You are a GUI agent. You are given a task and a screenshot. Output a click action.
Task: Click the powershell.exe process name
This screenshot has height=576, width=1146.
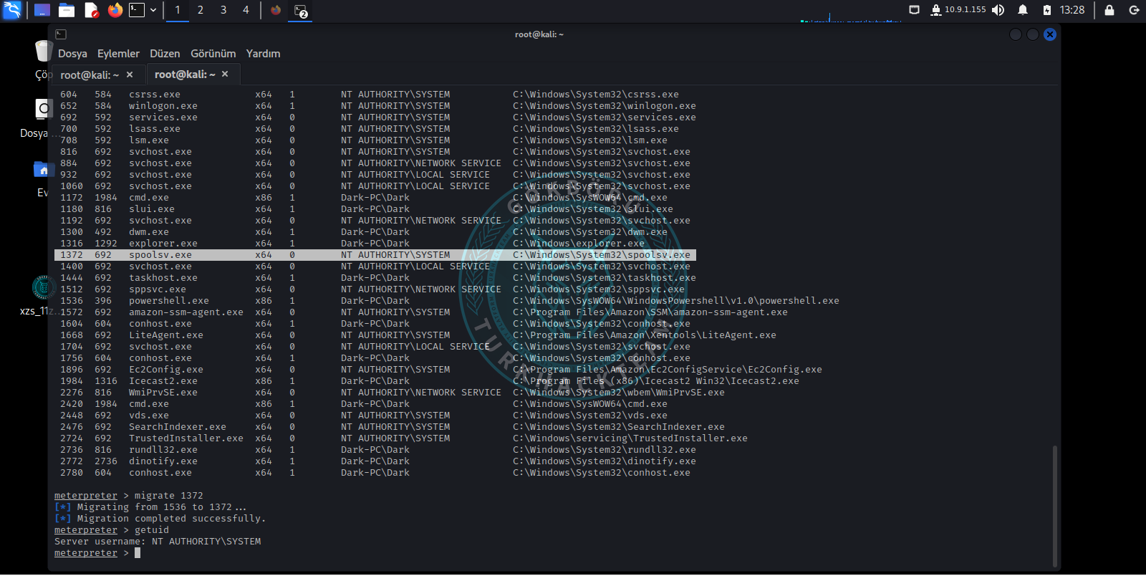tap(169, 301)
